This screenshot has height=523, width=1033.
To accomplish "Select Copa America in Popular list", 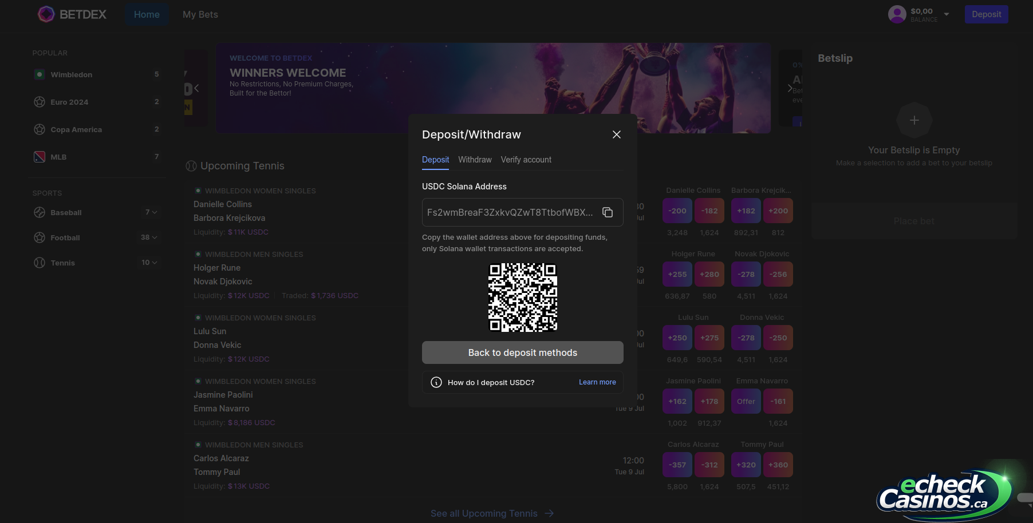I will coord(97,129).
